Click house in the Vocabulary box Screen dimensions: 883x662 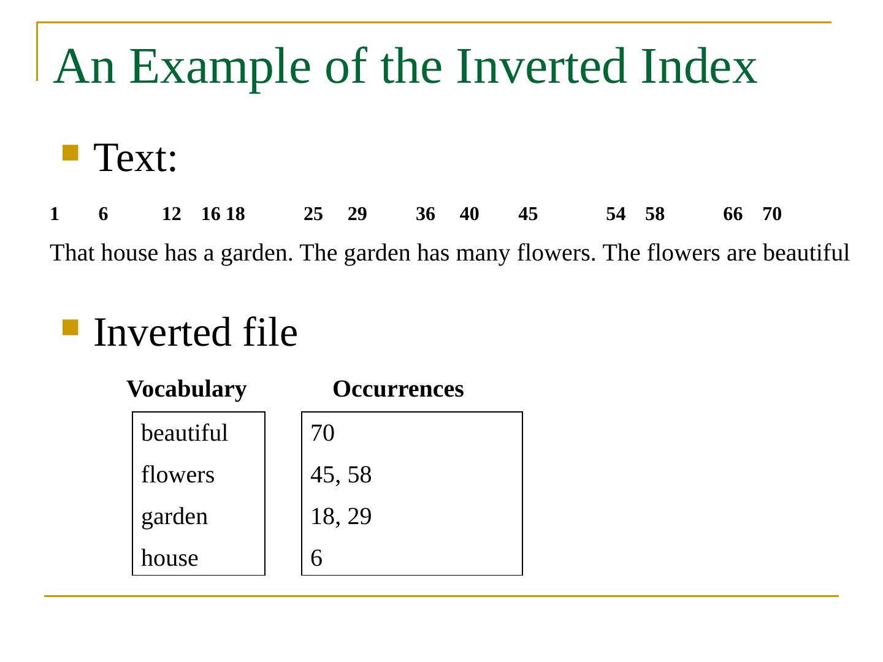point(169,558)
